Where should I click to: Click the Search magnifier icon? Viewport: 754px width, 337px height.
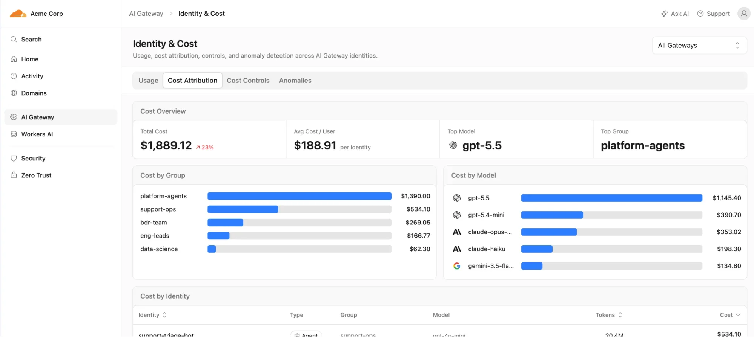pyautogui.click(x=14, y=39)
